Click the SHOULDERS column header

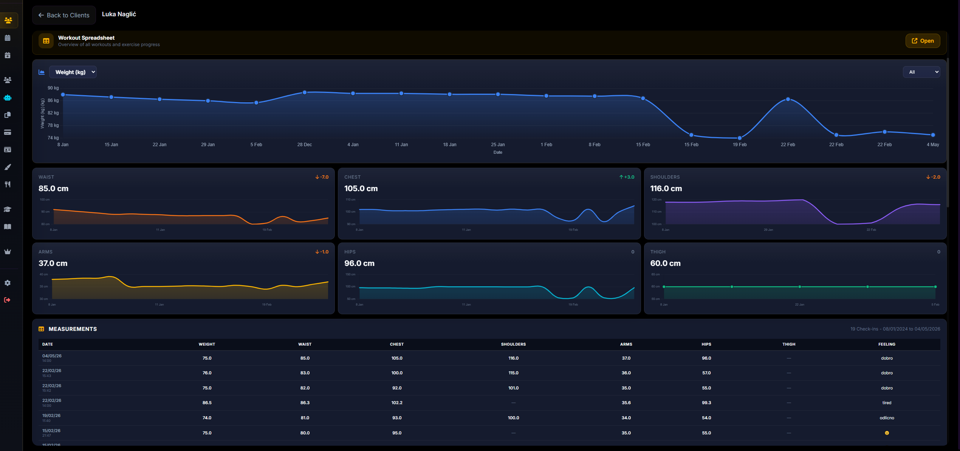tap(513, 344)
